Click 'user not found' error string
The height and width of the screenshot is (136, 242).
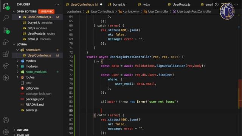coord(162,102)
